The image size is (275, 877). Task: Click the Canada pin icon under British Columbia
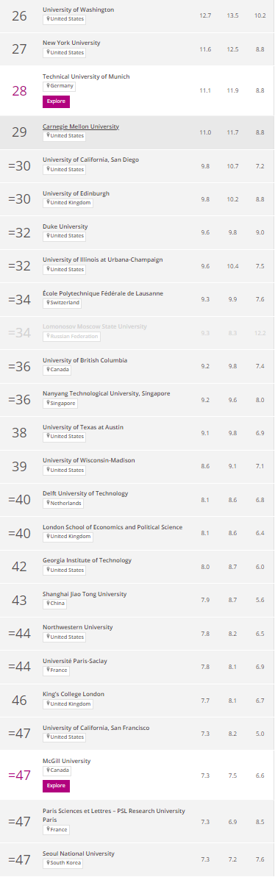(x=47, y=370)
